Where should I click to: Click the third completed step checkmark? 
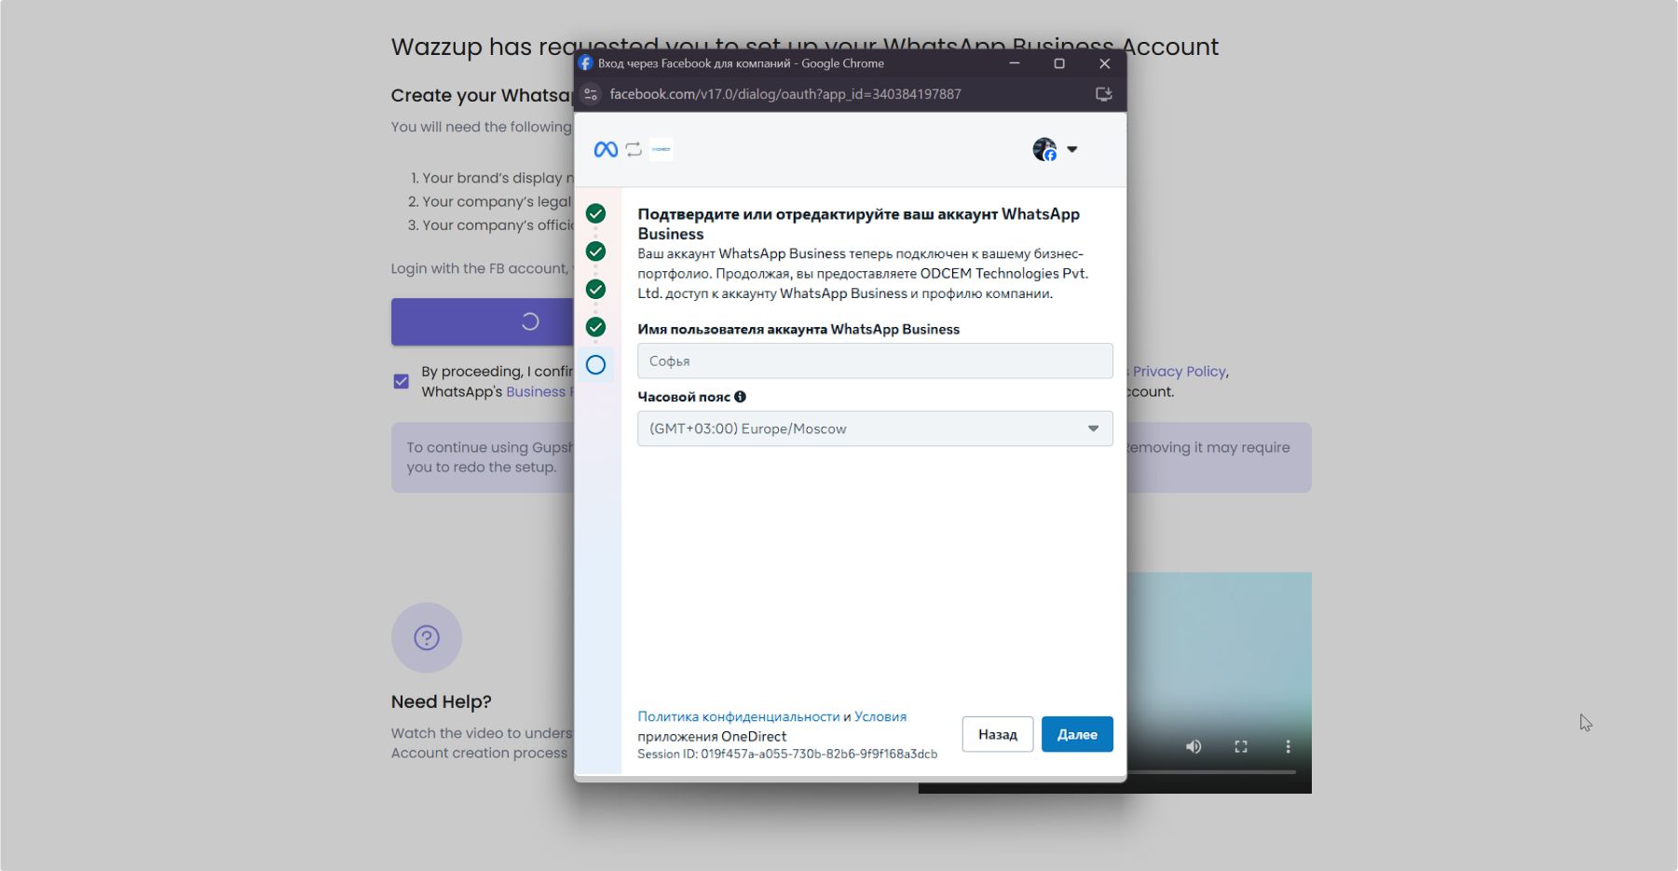click(595, 289)
